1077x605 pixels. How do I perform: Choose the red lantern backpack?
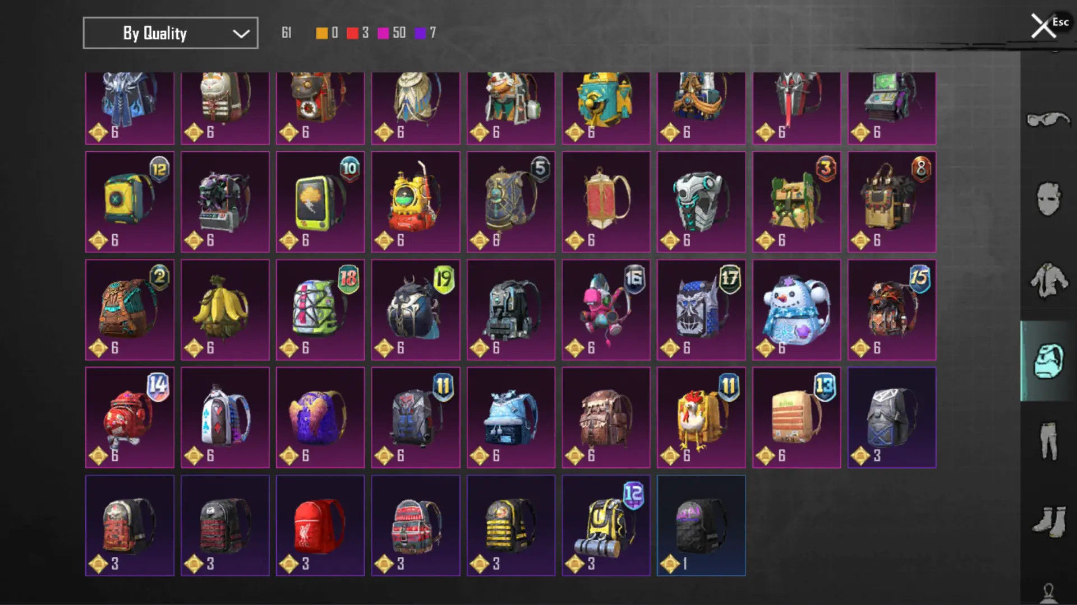click(606, 202)
